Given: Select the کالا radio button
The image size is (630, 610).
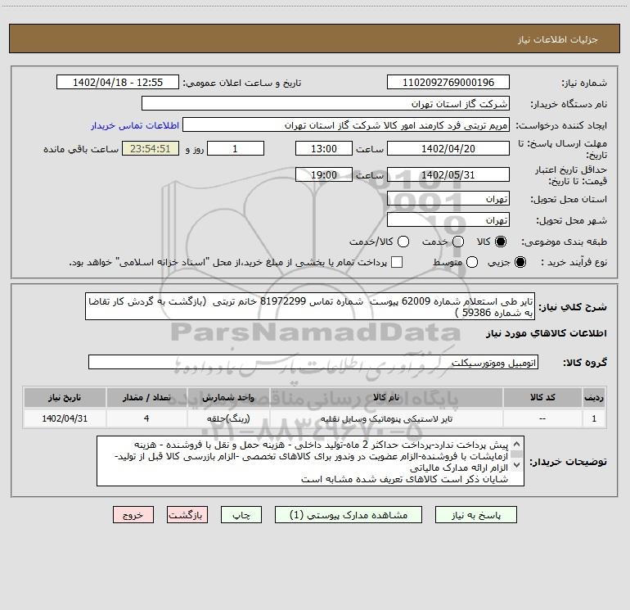Looking at the screenshot, I should [x=501, y=242].
